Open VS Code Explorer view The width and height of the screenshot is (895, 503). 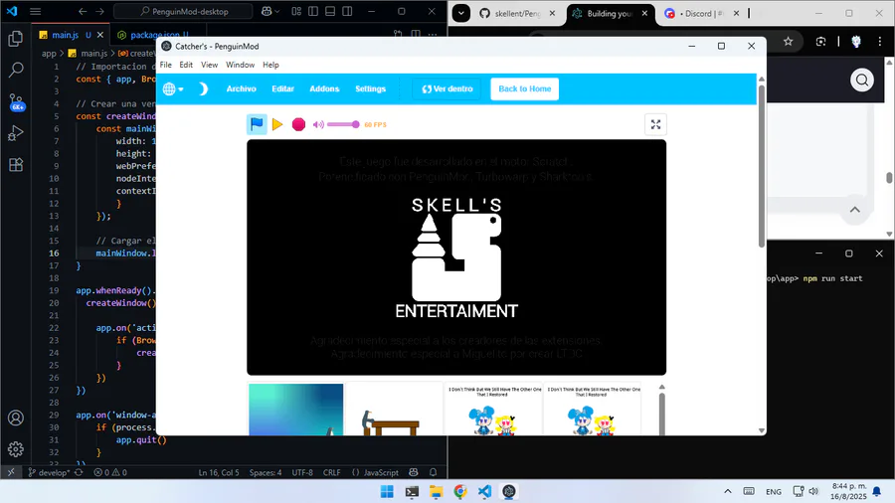click(16, 38)
